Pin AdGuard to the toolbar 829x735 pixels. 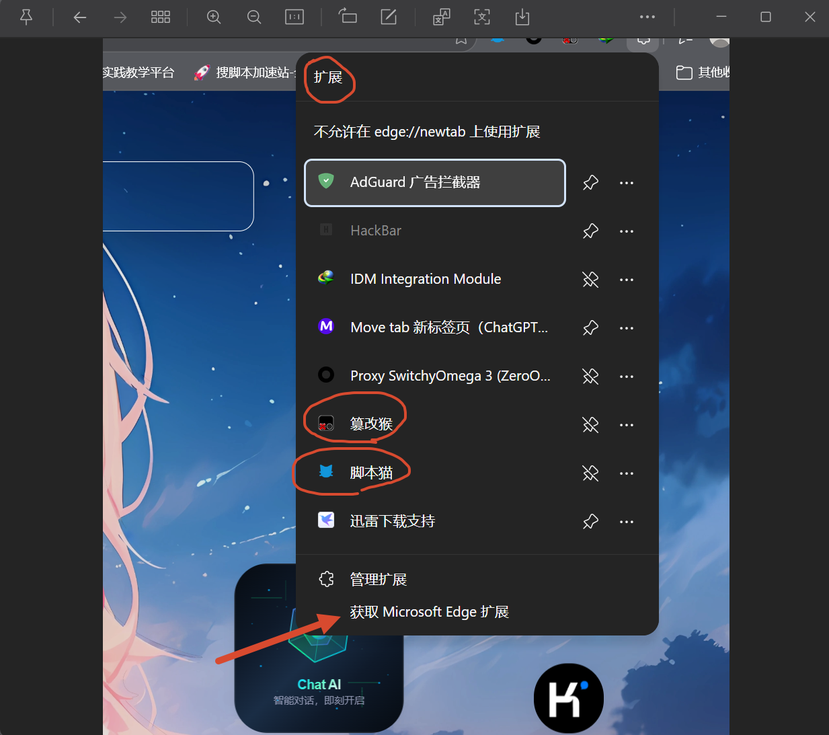[590, 183]
